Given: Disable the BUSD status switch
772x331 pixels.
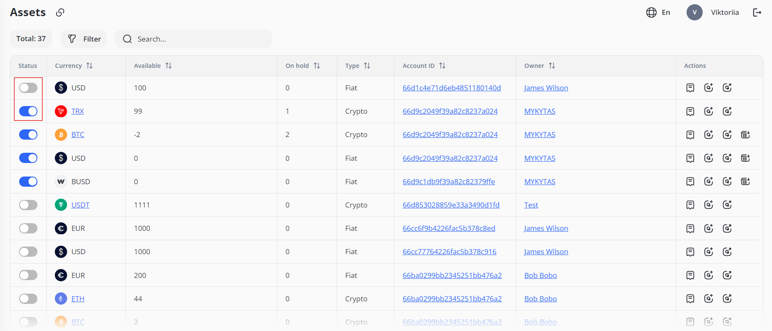Looking at the screenshot, I should pyautogui.click(x=28, y=182).
